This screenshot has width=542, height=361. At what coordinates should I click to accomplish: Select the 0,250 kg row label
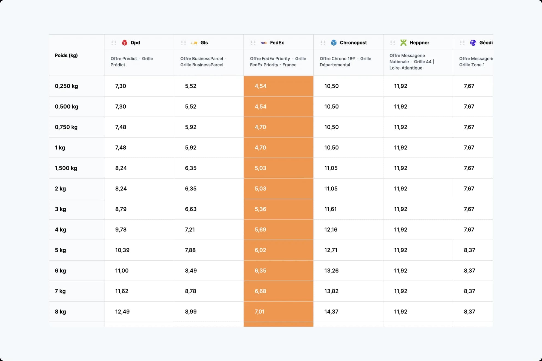coord(66,86)
